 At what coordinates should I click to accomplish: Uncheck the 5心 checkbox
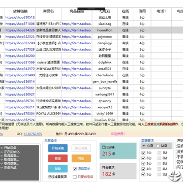click(x=143, y=174)
